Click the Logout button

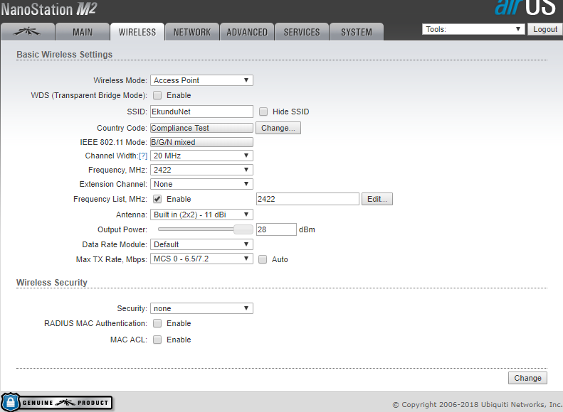[545, 29]
